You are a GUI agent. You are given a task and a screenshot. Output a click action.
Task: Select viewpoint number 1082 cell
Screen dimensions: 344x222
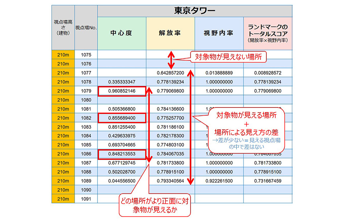[x=86, y=118]
